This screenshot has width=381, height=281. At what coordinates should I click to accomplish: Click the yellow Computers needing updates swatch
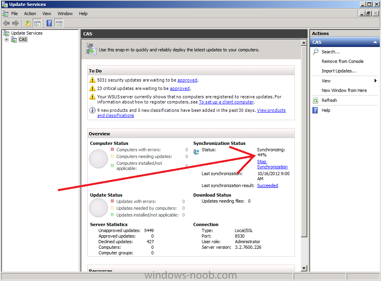coord(112,156)
